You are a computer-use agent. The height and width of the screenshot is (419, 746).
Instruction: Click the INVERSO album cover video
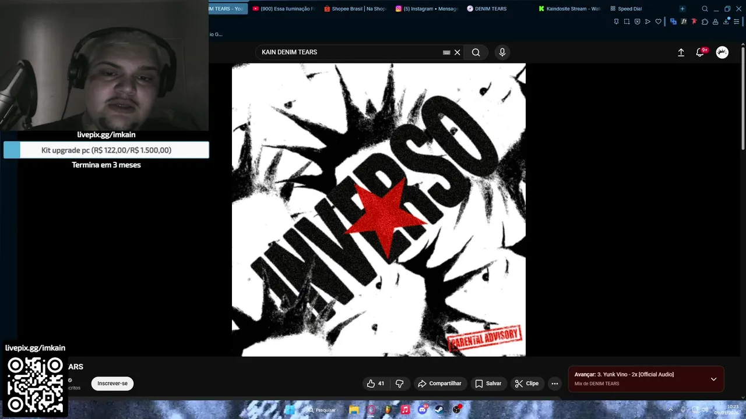tap(379, 210)
